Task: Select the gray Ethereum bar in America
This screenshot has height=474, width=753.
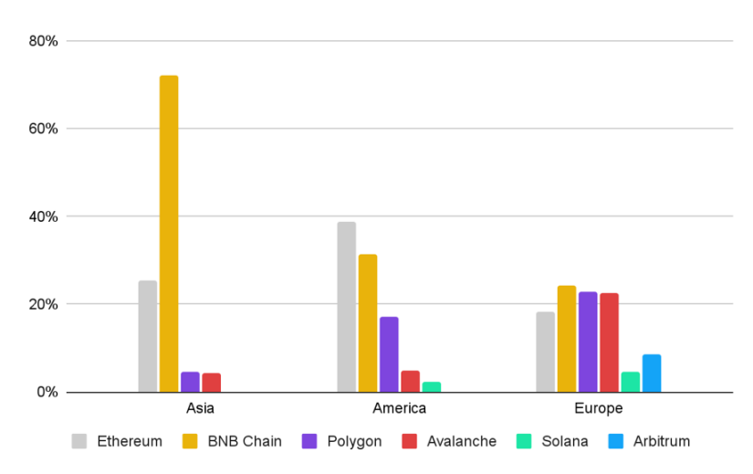Action: 347,307
